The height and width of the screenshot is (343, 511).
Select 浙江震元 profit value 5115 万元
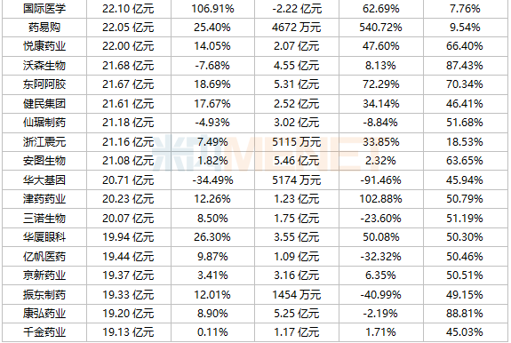tap(296, 142)
